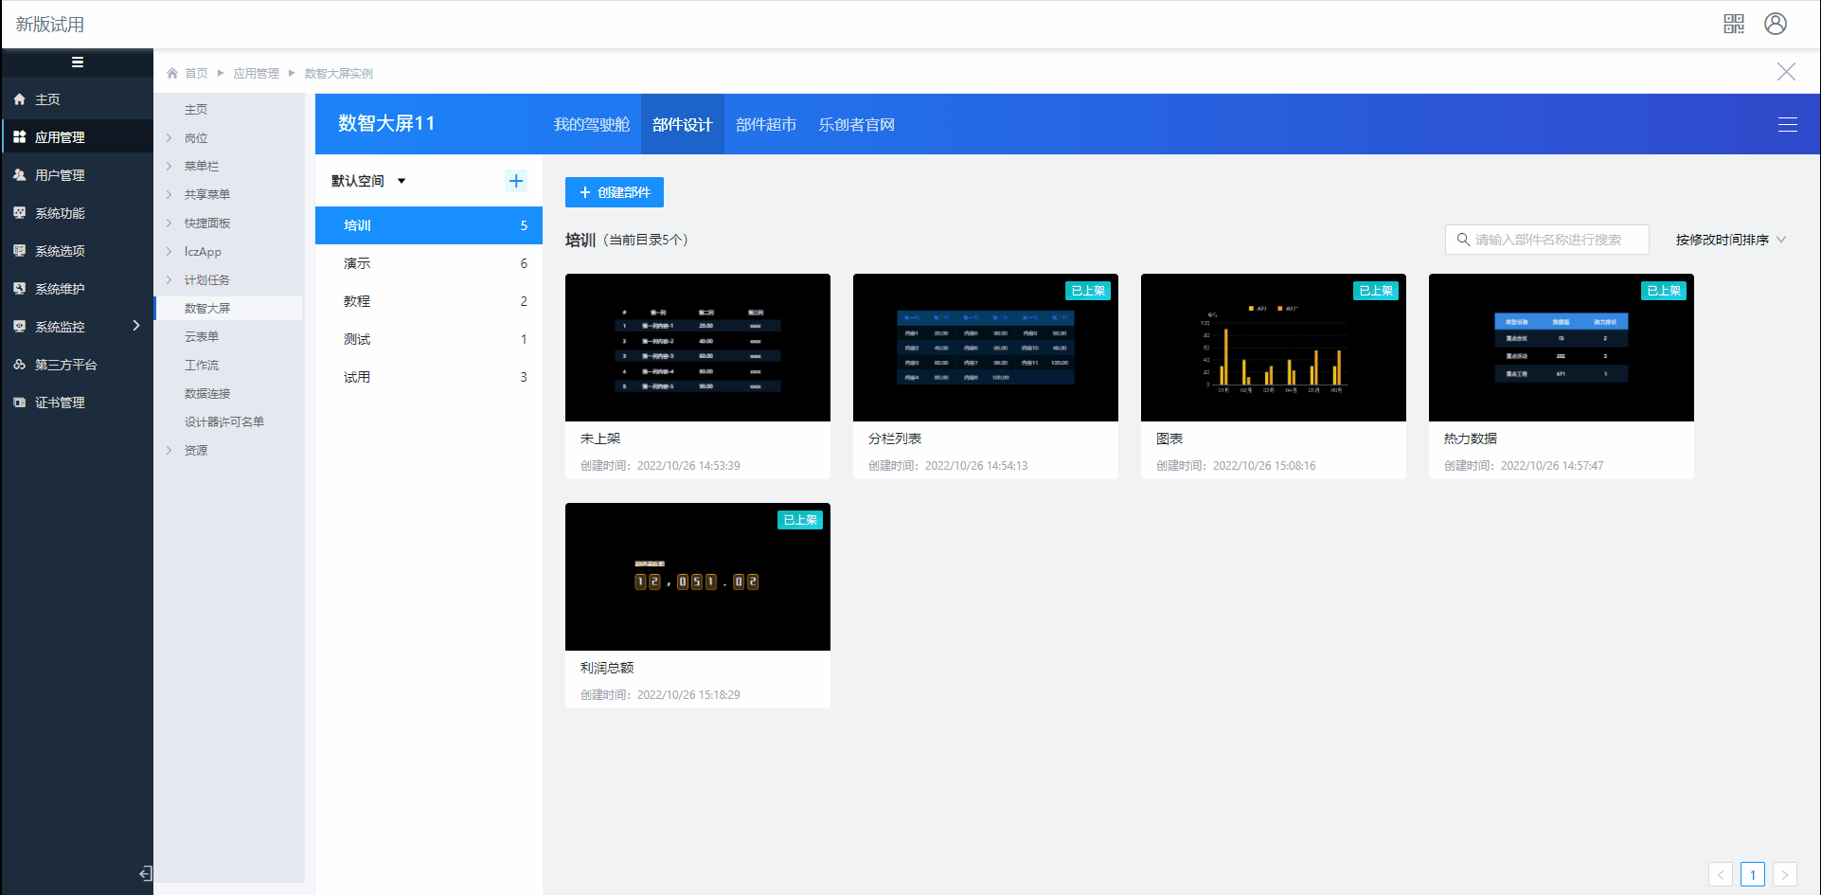This screenshot has height=895, width=1821.
Task: Open the user profile avatar icon
Action: [1775, 24]
